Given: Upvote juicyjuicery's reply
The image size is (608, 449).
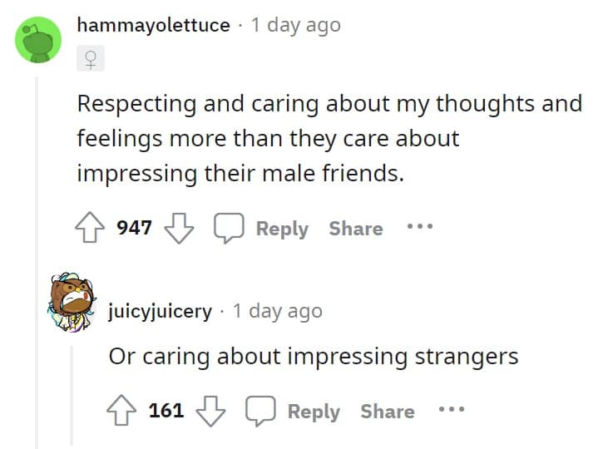Looking at the screenshot, I should click(125, 411).
